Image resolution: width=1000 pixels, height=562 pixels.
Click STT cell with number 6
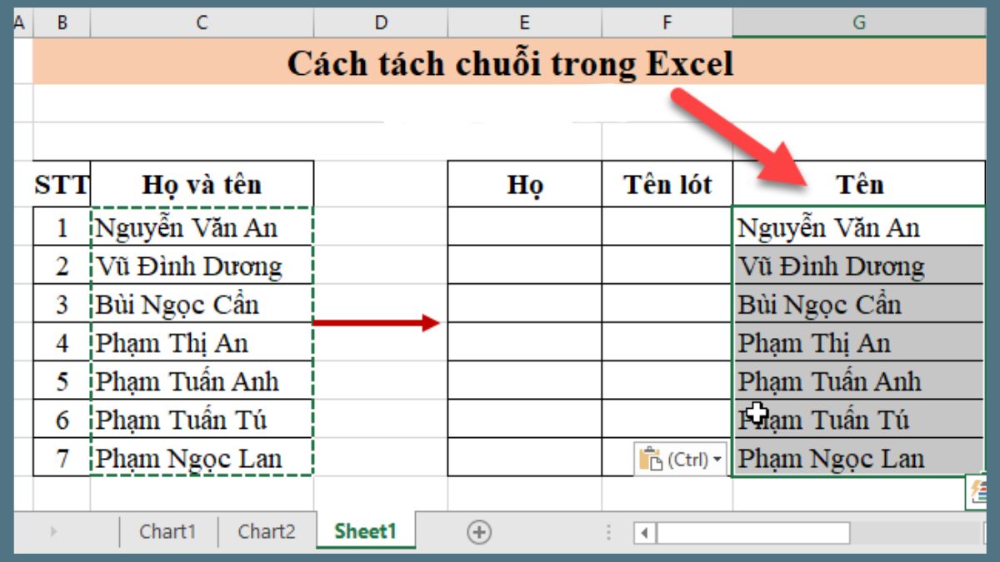(x=62, y=419)
